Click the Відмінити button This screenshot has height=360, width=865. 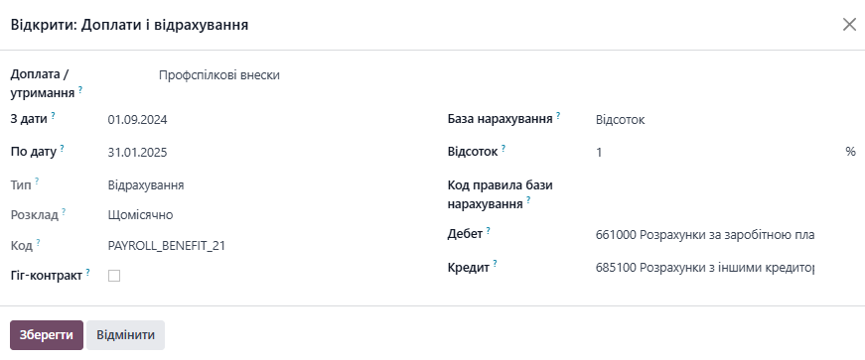[126, 335]
